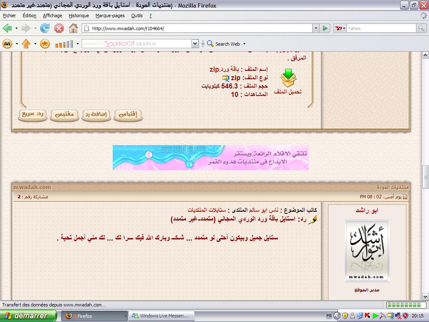Click the إقتباس quote button

click(128, 114)
